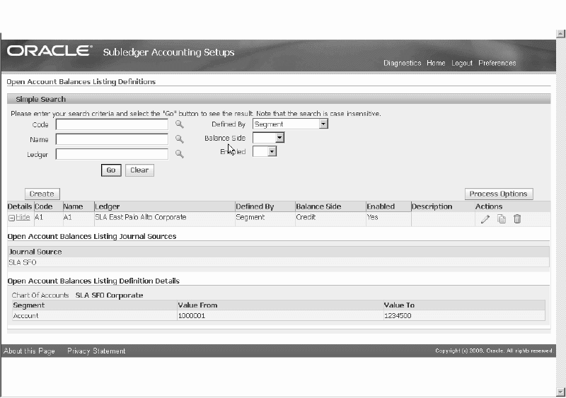566x398 pixels.
Task: Go to Home from the header
Action: tap(436, 63)
